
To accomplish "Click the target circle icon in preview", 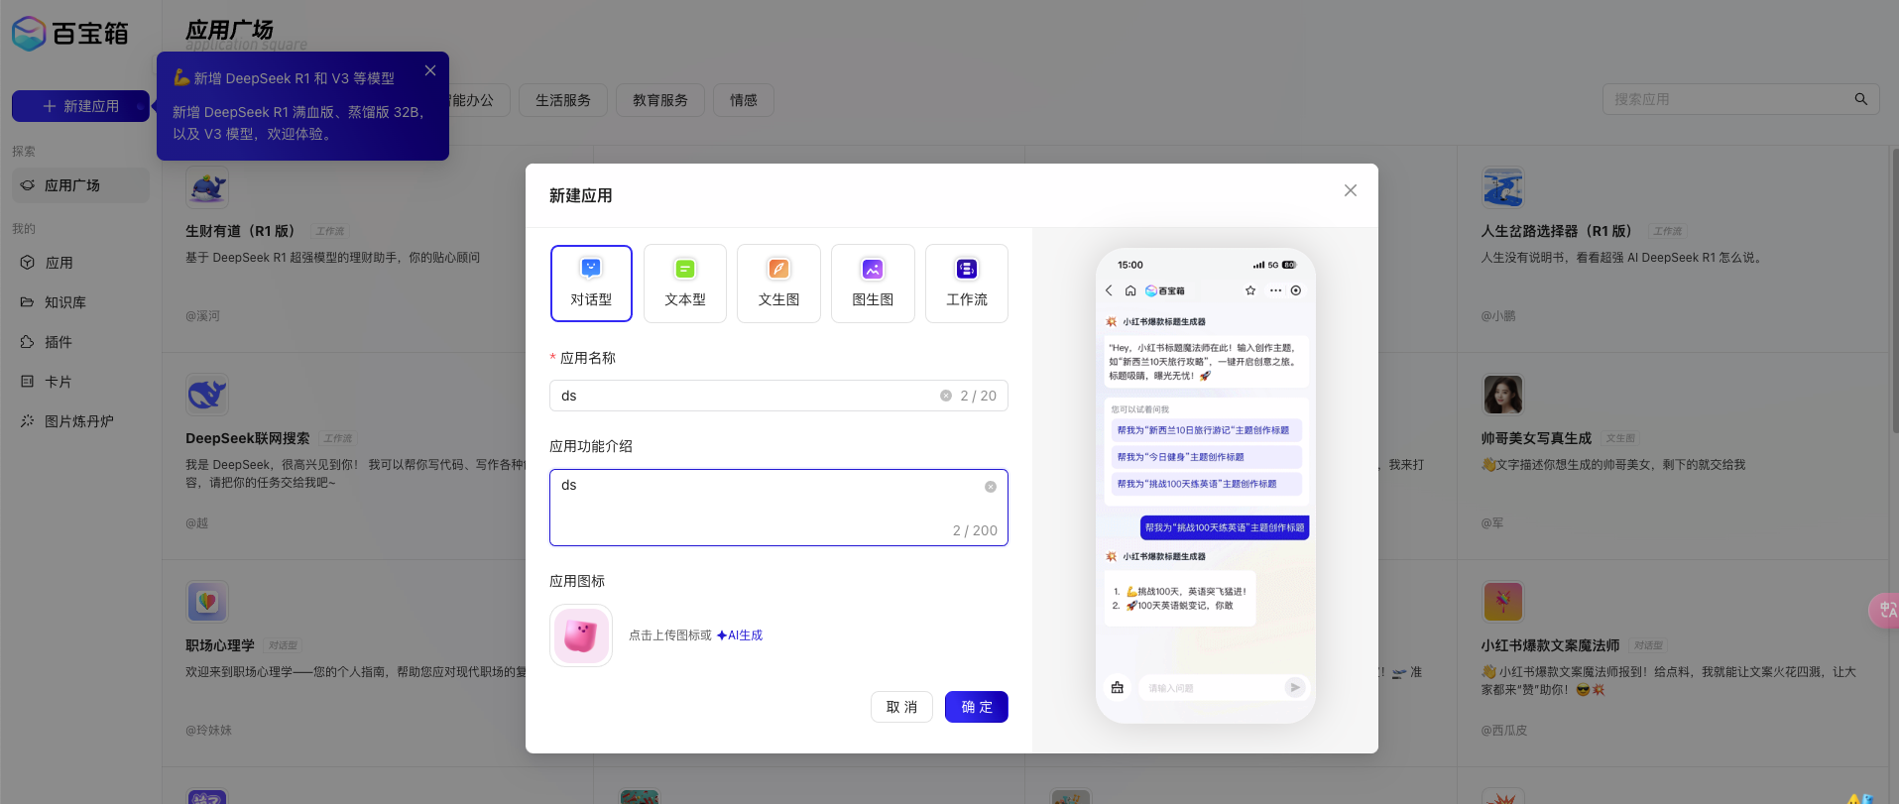I will coord(1296,290).
